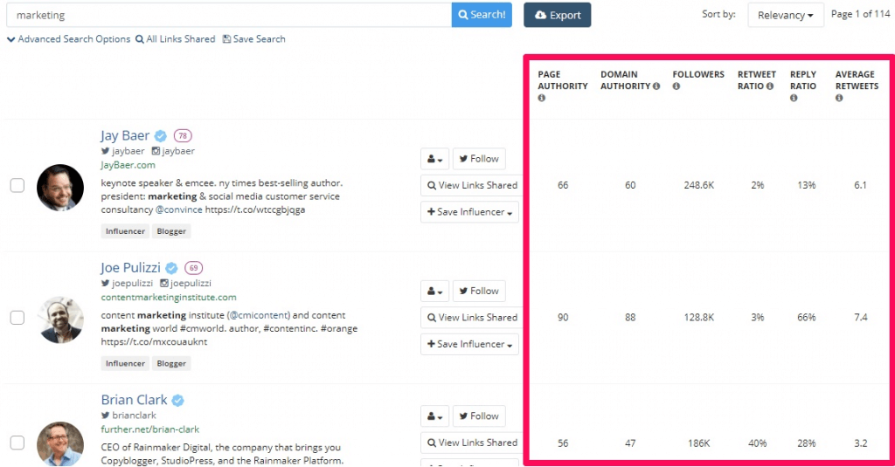Follow Jay Baer on Twitter

coord(479,159)
